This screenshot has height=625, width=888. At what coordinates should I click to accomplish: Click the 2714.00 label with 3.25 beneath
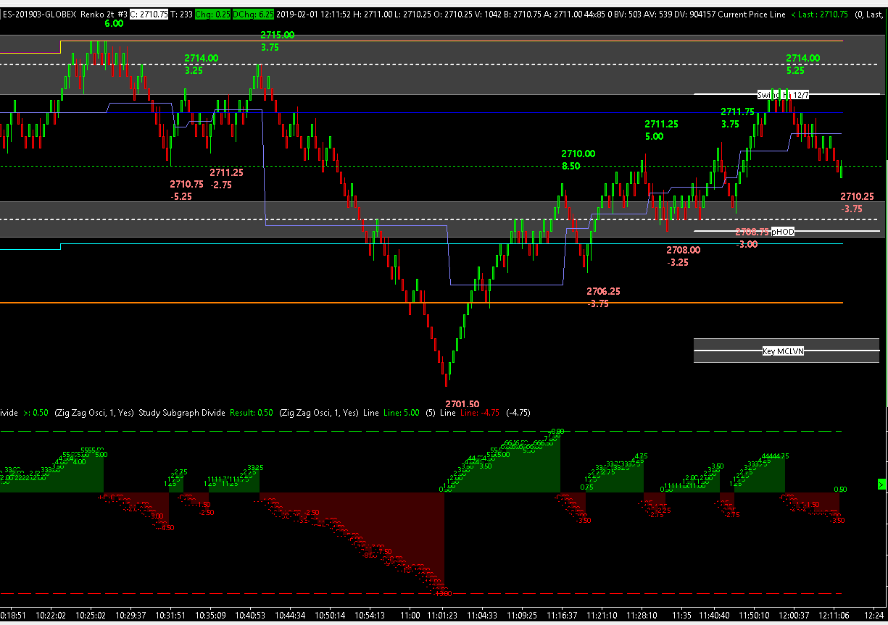pyautogui.click(x=202, y=58)
